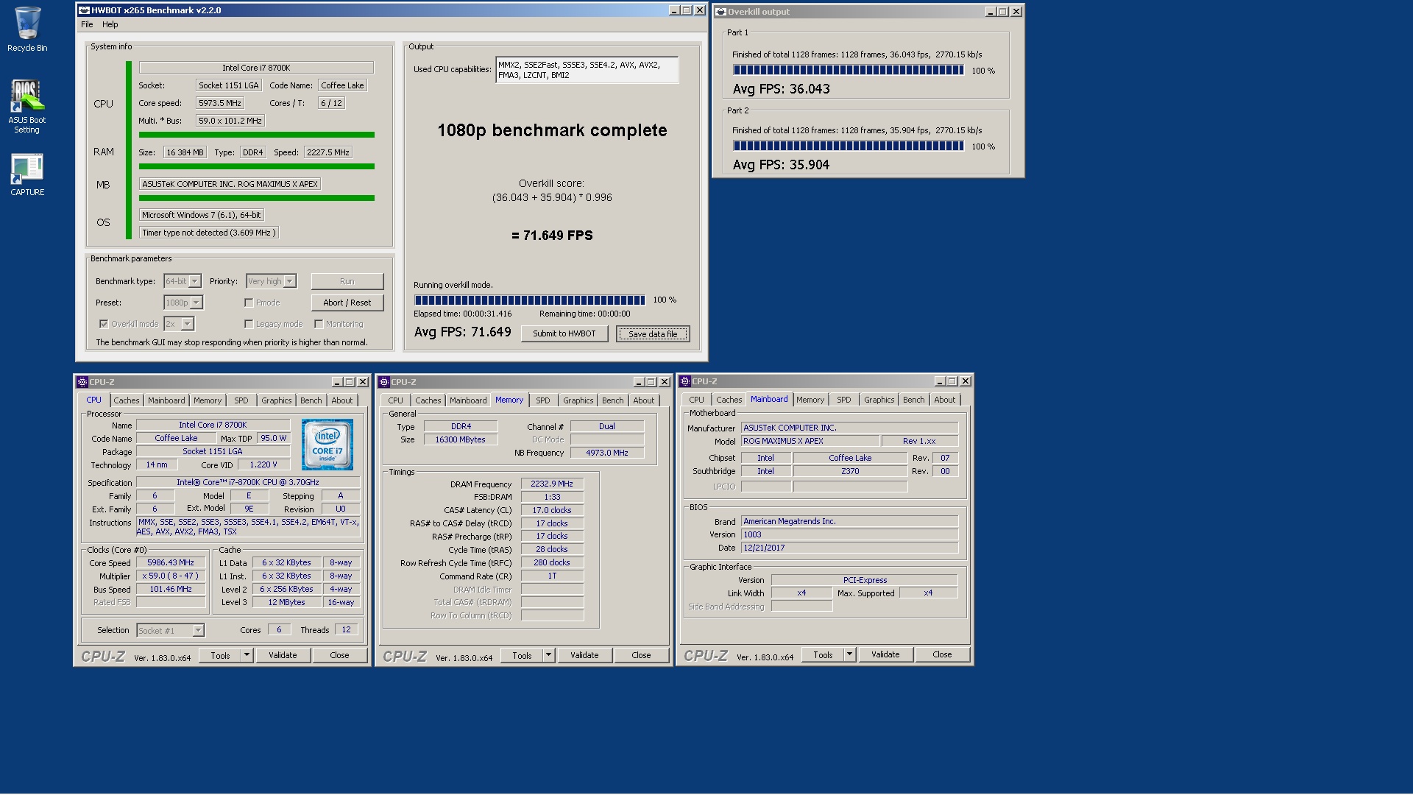Select Memory tab in the CPU-Z window showing the CPU tab
This screenshot has width=1413, height=795.
tap(208, 400)
